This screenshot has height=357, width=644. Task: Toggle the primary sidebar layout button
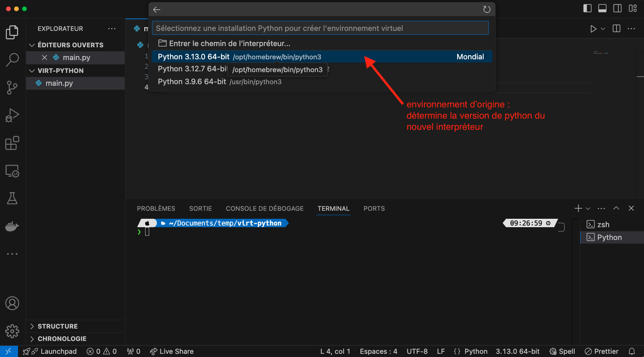coord(587,8)
